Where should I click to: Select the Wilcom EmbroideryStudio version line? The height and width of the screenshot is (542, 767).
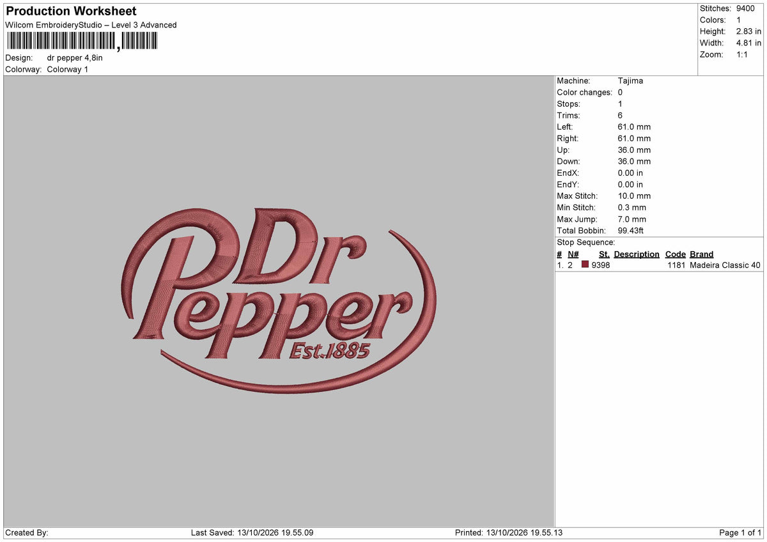[91, 25]
